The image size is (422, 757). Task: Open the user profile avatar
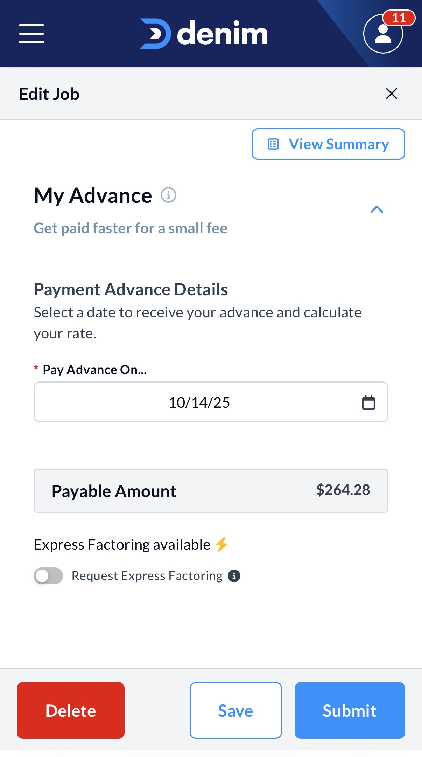[383, 34]
